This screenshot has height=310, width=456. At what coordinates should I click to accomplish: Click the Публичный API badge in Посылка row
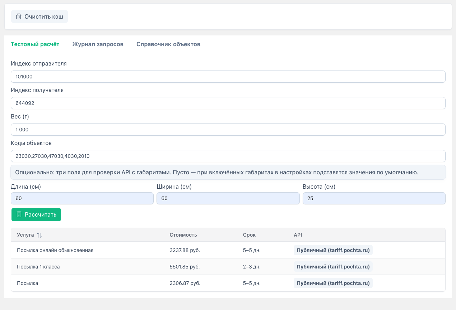tap(333, 283)
